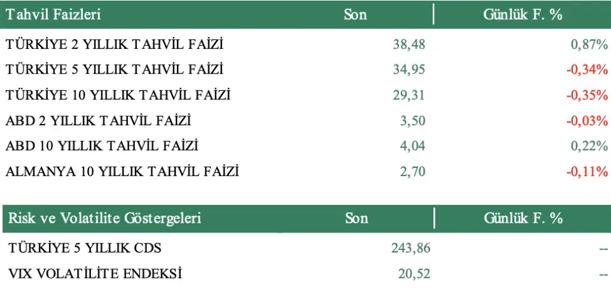
Task: Click Günlük F. % header in bond table
Action: coord(523,15)
